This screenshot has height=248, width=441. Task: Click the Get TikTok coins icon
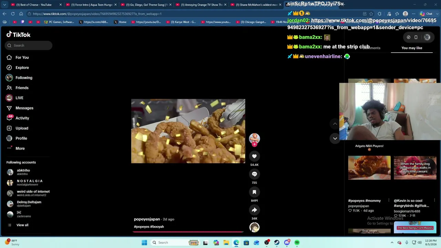click(x=409, y=37)
